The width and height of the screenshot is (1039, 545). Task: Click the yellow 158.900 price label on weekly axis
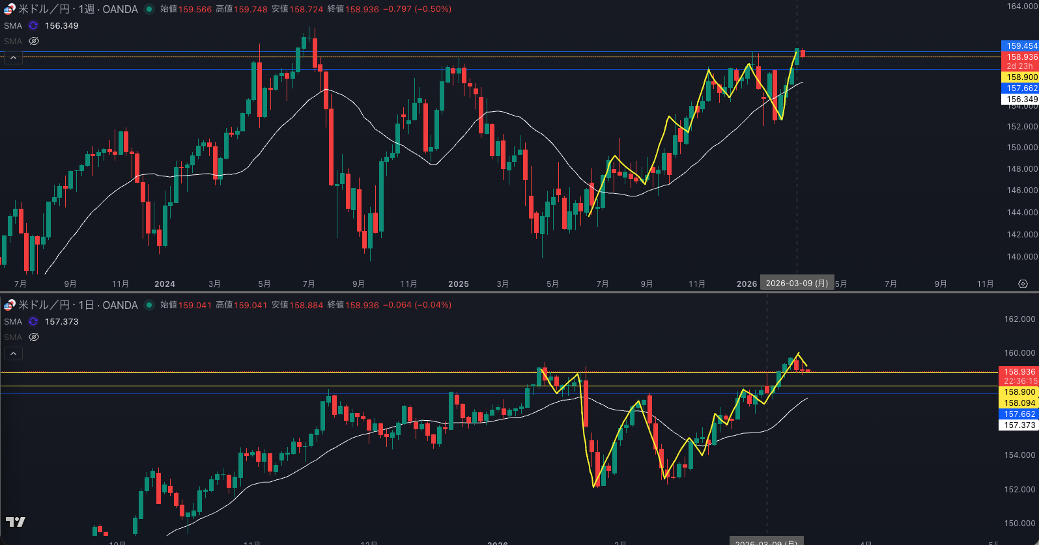[1020, 77]
